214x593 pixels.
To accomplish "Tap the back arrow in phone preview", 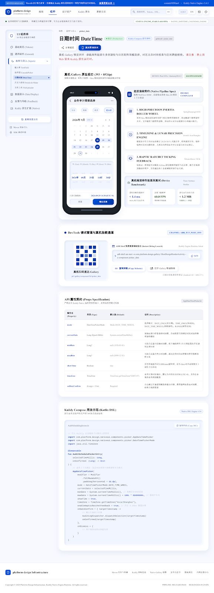I will tap(70, 100).
